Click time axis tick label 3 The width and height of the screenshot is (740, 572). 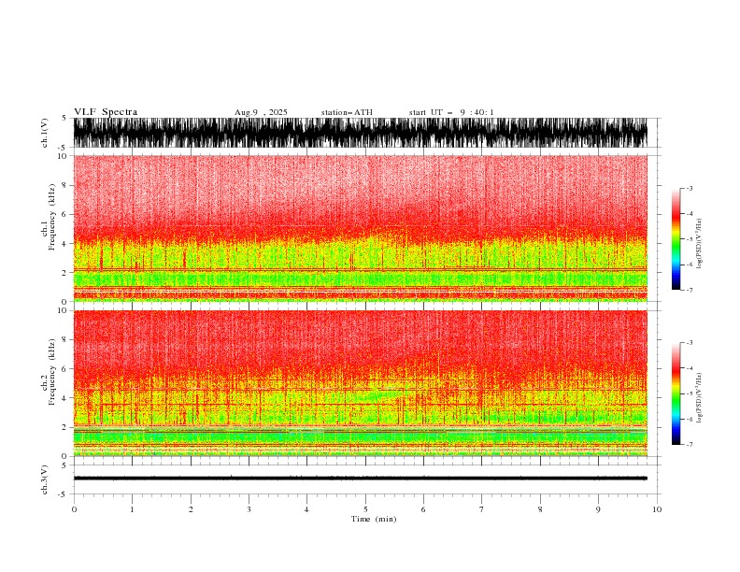[249, 509]
